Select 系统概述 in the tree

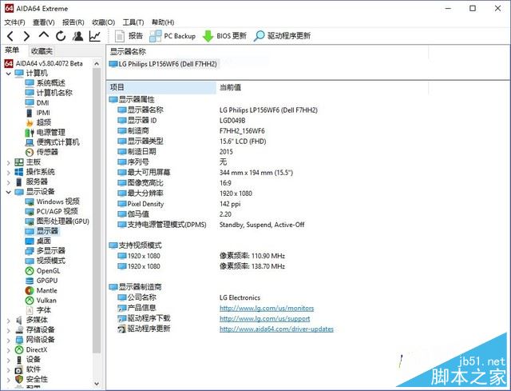click(x=46, y=83)
